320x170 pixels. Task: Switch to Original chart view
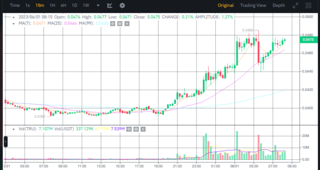[x=226, y=5]
